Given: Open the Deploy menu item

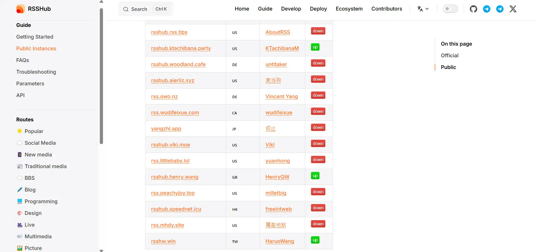Looking at the screenshot, I should pyautogui.click(x=318, y=9).
